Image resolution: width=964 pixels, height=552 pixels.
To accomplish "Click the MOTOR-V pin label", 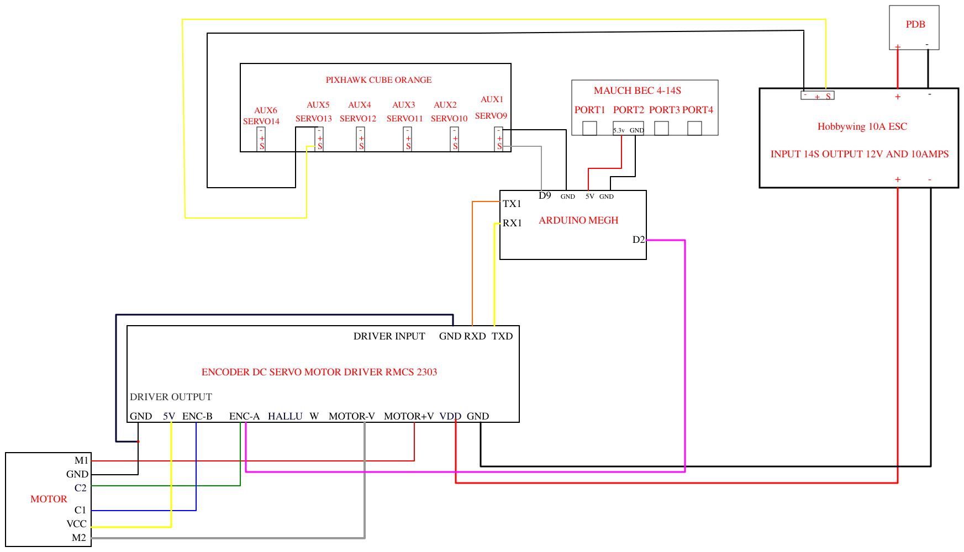I will [352, 416].
